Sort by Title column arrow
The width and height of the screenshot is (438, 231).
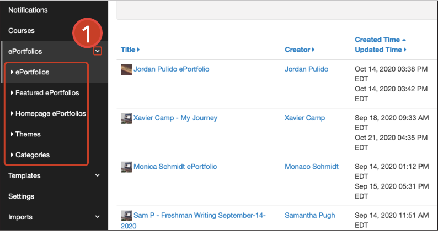pos(138,50)
